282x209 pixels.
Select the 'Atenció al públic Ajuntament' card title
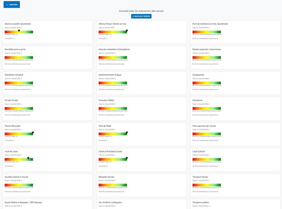[18, 24]
